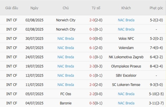The height and width of the screenshot is (107, 166).
Task: Click SBV Excelsior opponent name
Action: click(x=126, y=76)
